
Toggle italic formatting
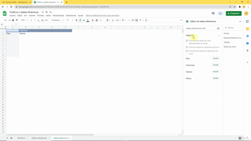[80, 20]
